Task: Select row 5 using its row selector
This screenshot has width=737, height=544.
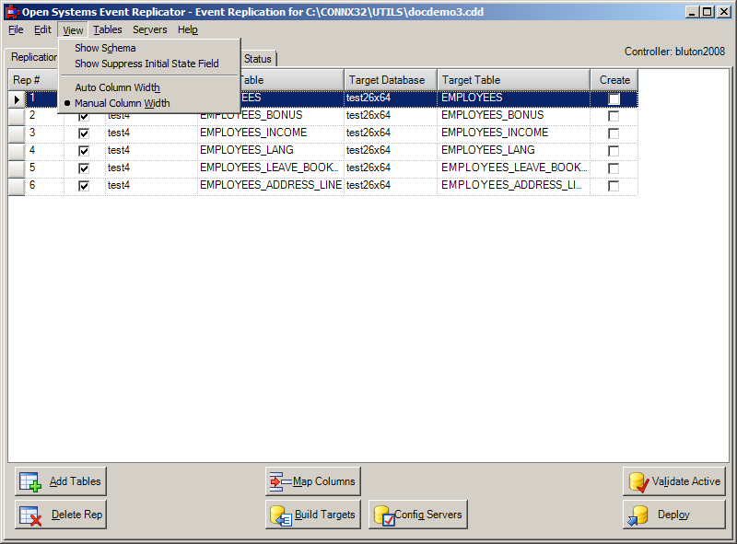Action: (16, 167)
